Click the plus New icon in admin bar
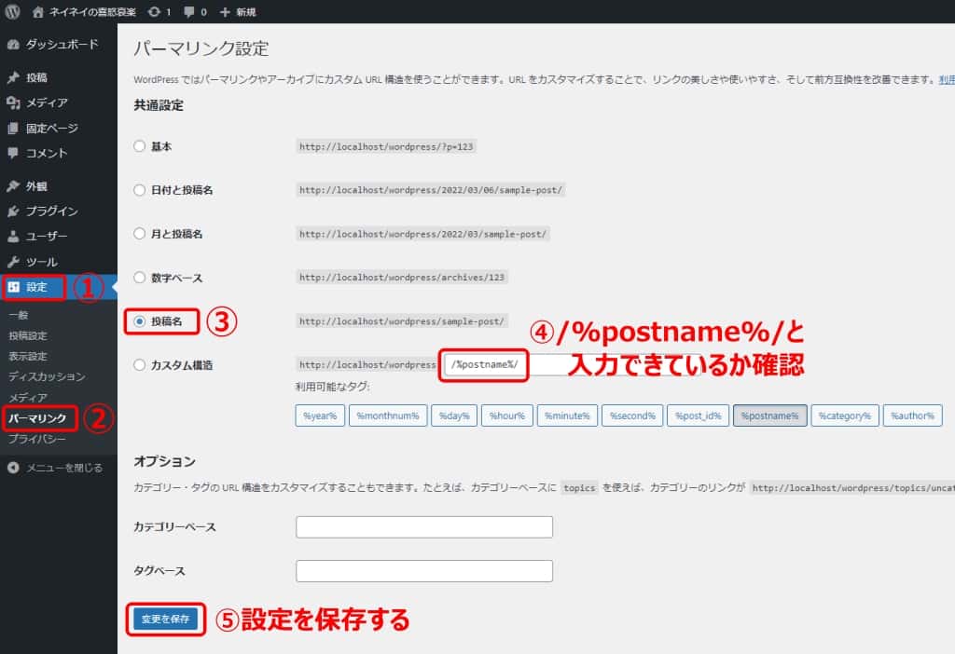 click(225, 12)
